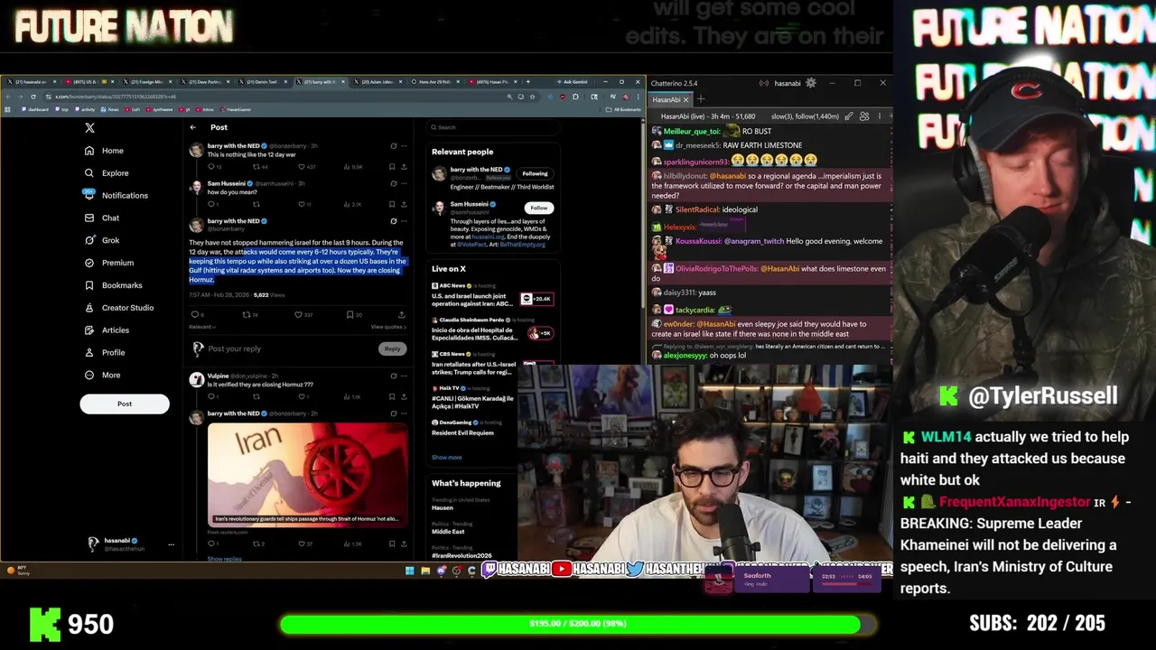Click the back arrow beside Post heading

(192, 127)
